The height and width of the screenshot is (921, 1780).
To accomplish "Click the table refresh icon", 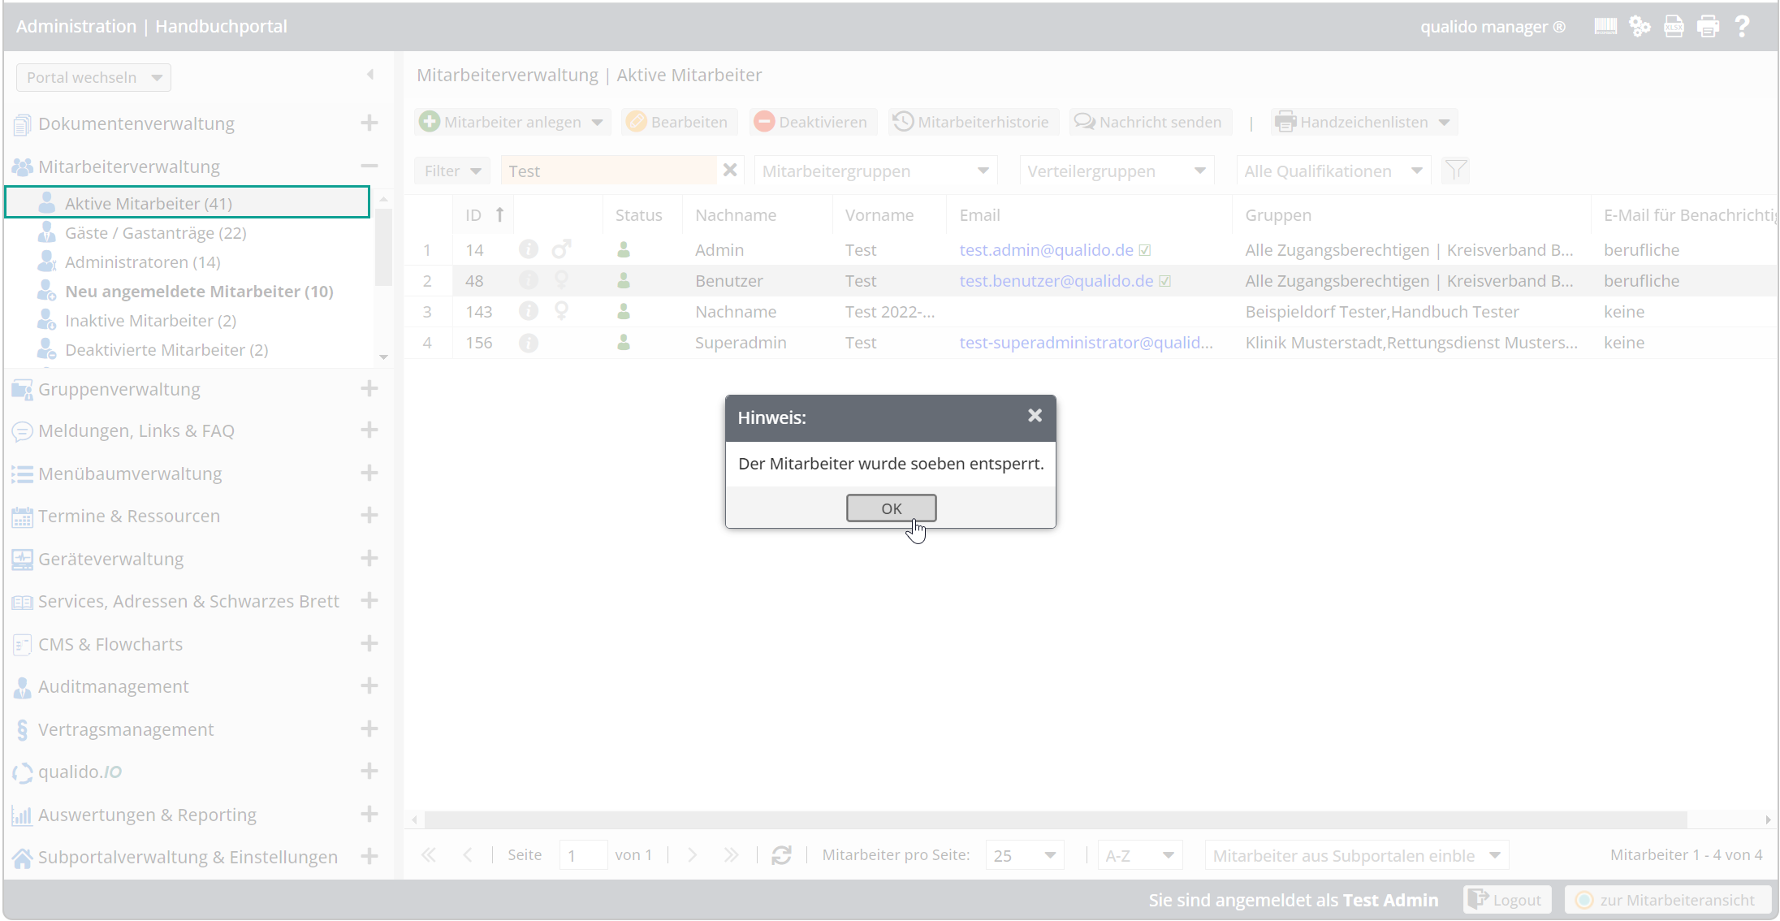I will [x=781, y=855].
